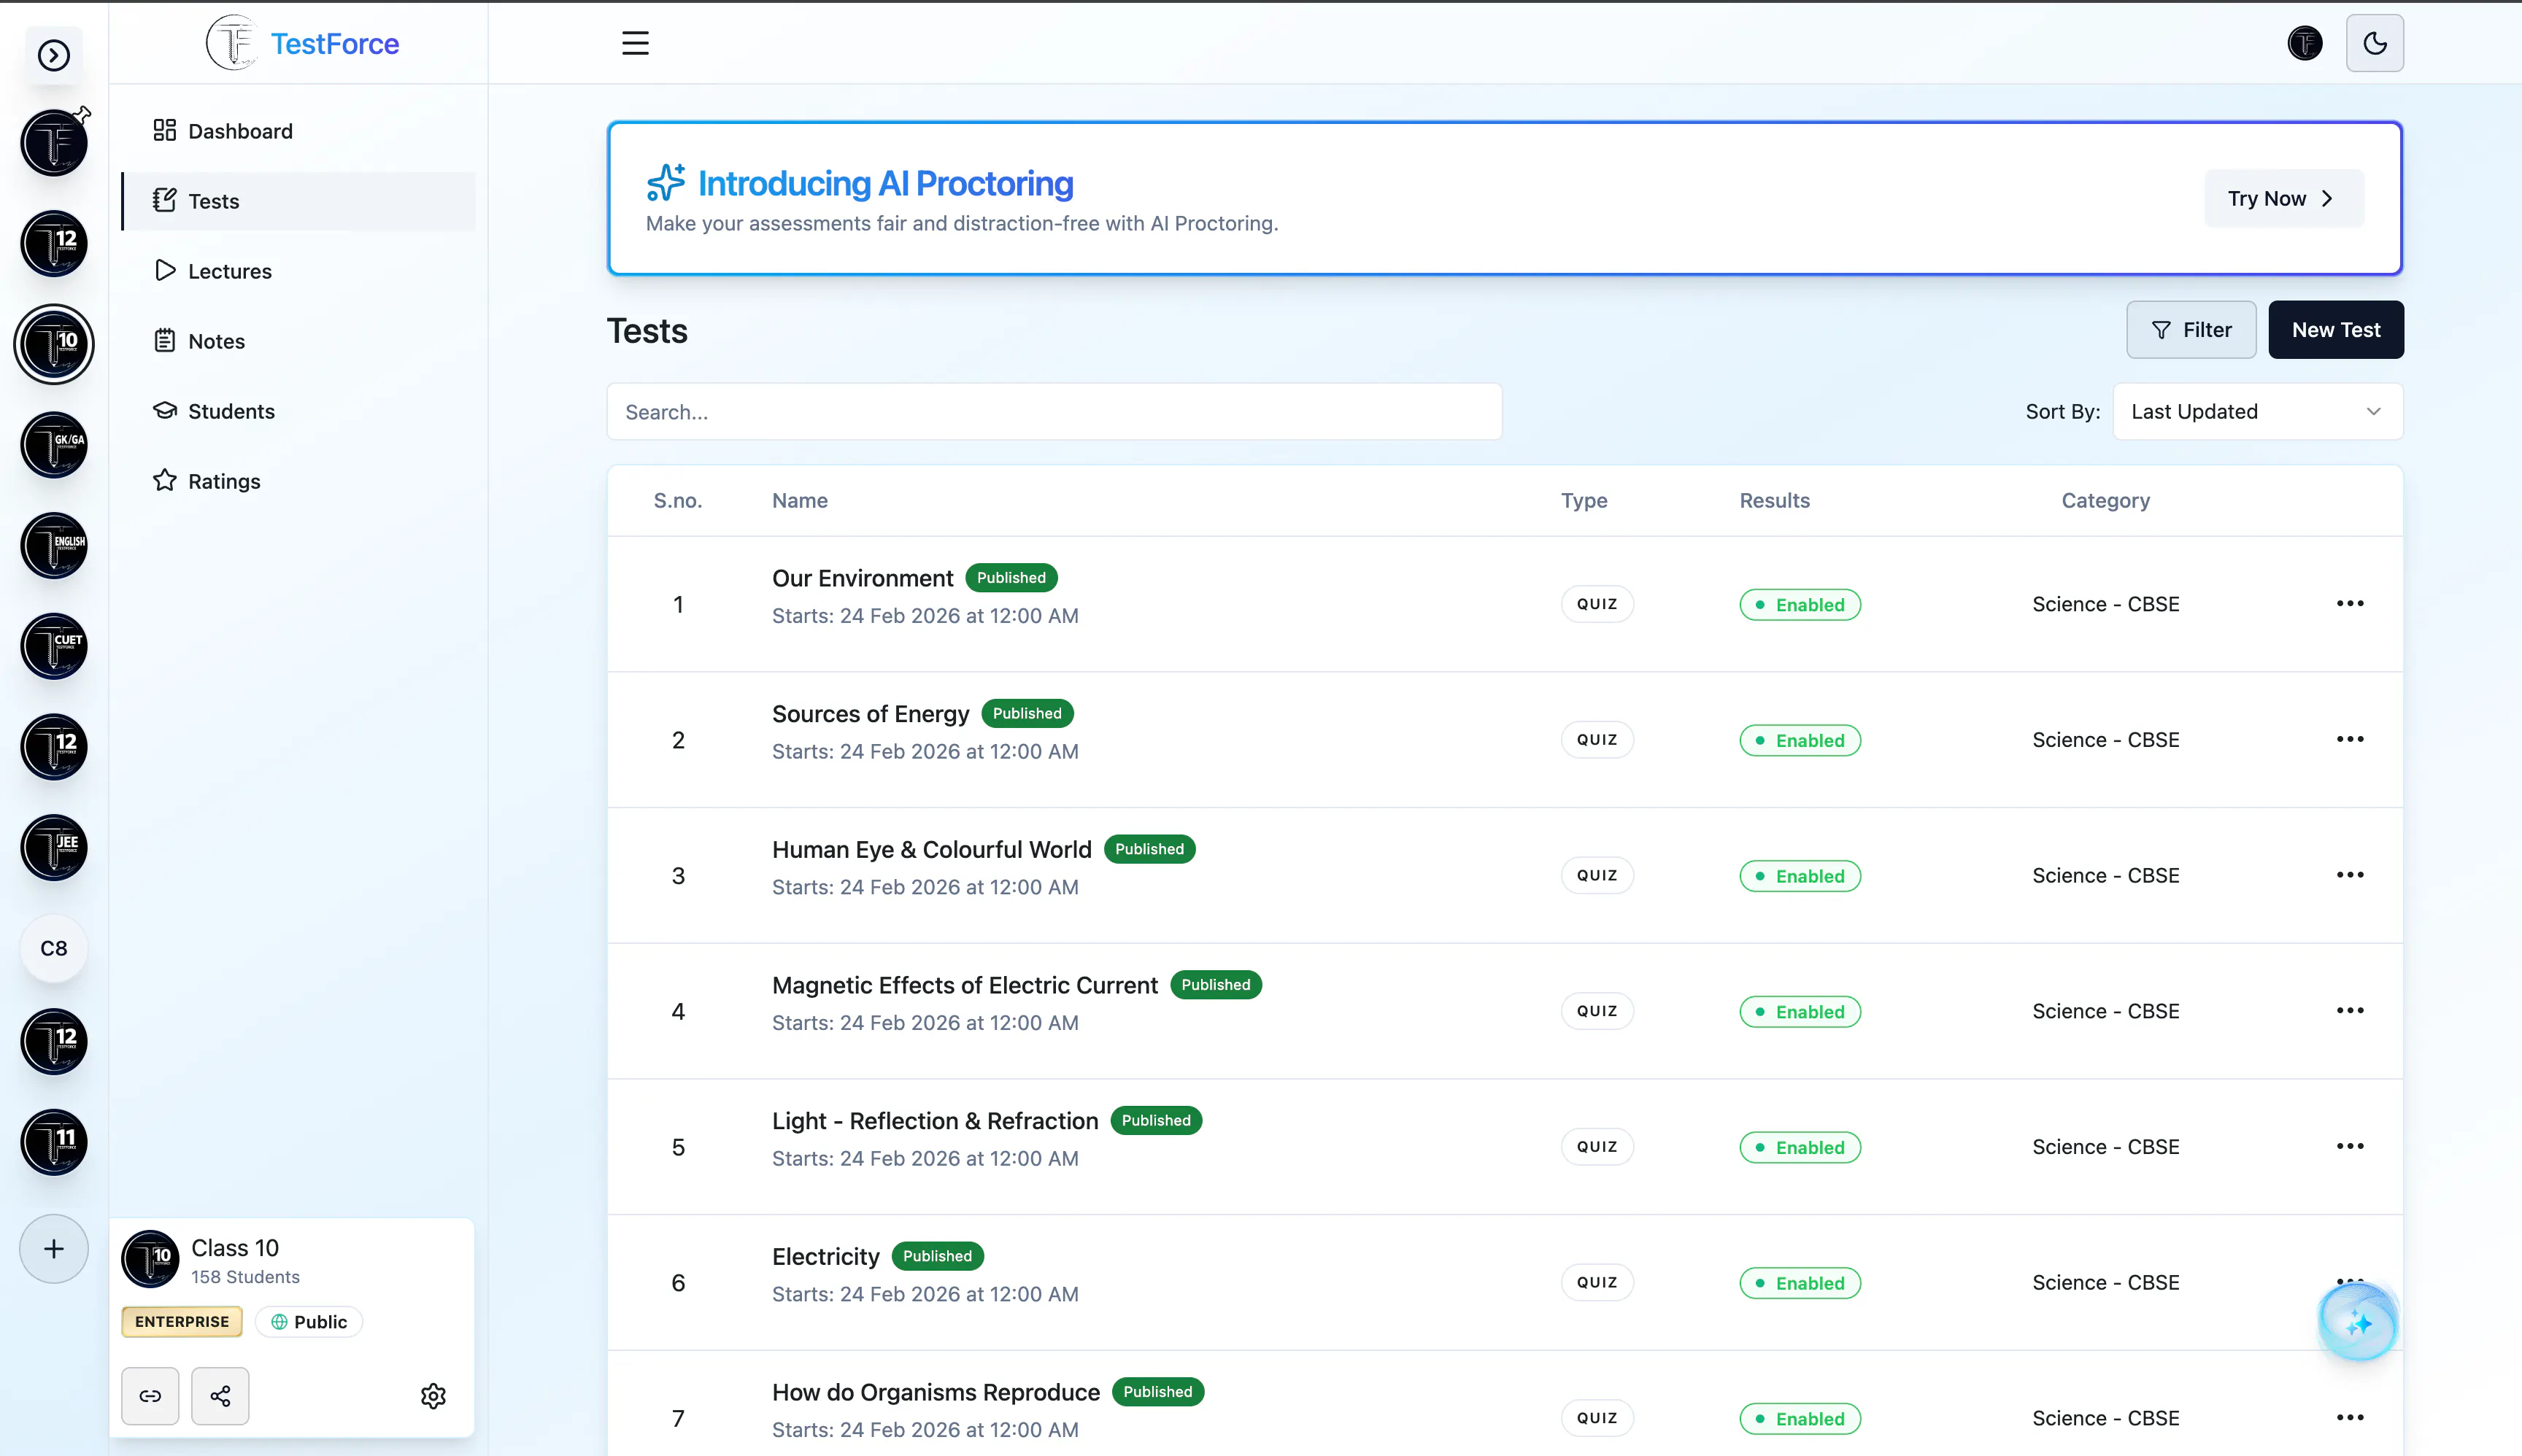The image size is (2522, 1456).
Task: Switch to the CUET workspace icon
Action: [54, 646]
